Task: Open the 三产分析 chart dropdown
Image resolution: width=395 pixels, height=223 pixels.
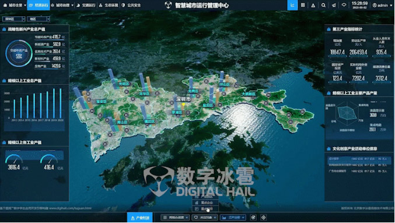Action: [x=233, y=218]
